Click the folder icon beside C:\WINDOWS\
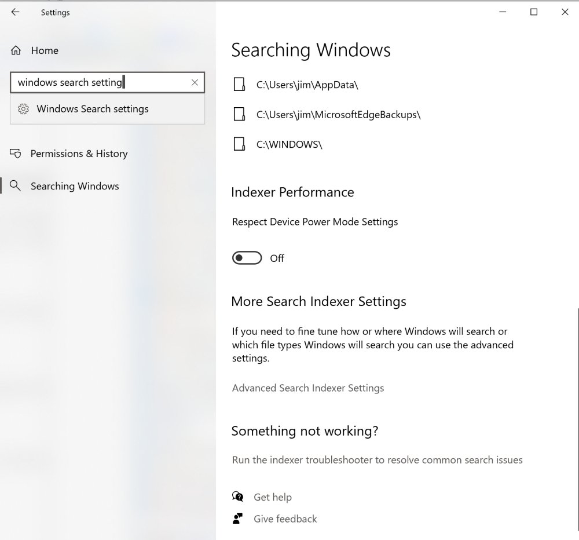The width and height of the screenshot is (579, 540). point(239,144)
